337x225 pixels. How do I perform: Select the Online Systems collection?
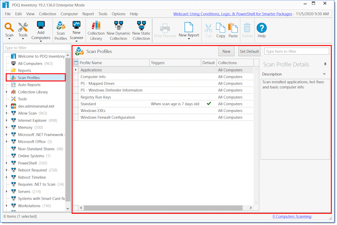point(31,156)
